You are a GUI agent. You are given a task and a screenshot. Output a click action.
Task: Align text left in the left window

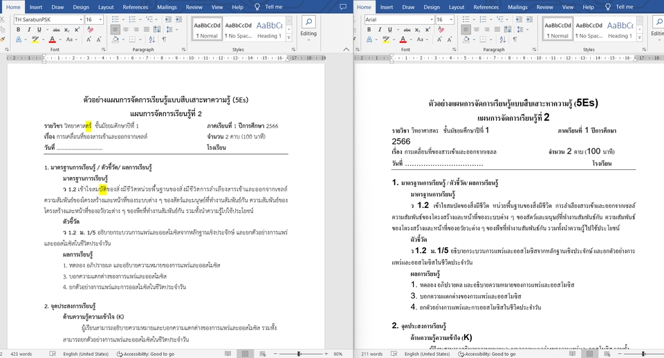[x=116, y=30]
